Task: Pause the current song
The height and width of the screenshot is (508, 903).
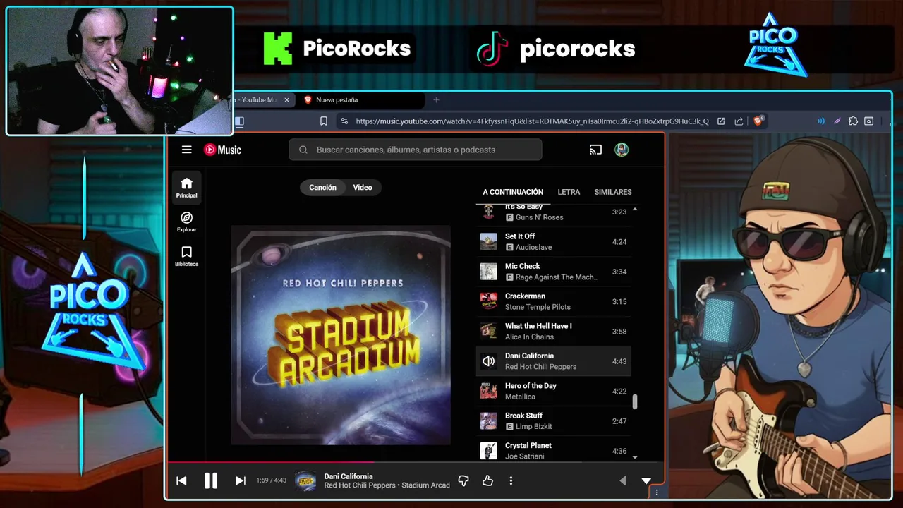Action: [210, 480]
